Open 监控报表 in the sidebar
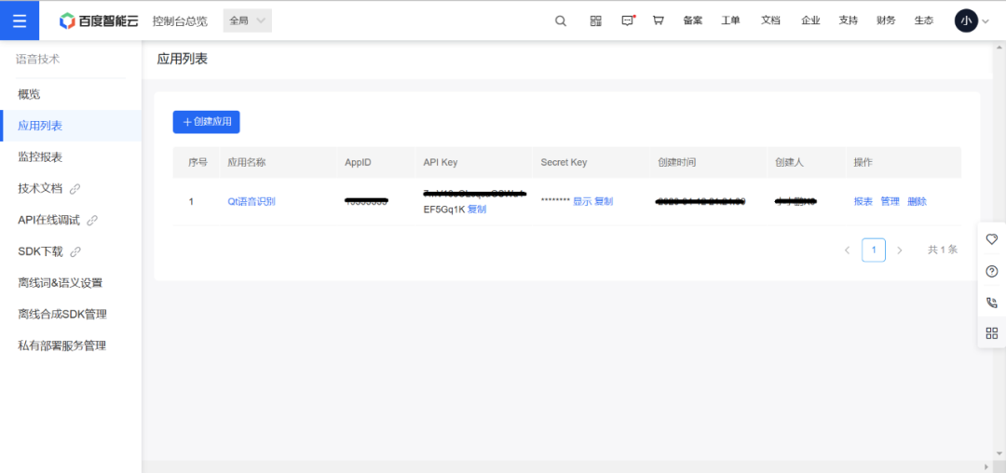 click(40, 156)
